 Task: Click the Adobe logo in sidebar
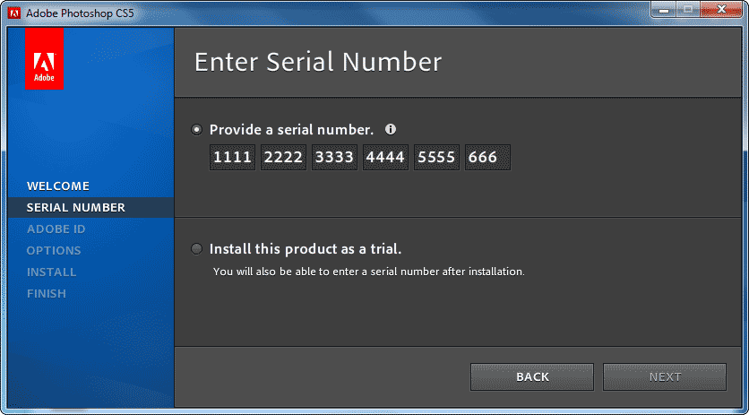(44, 58)
